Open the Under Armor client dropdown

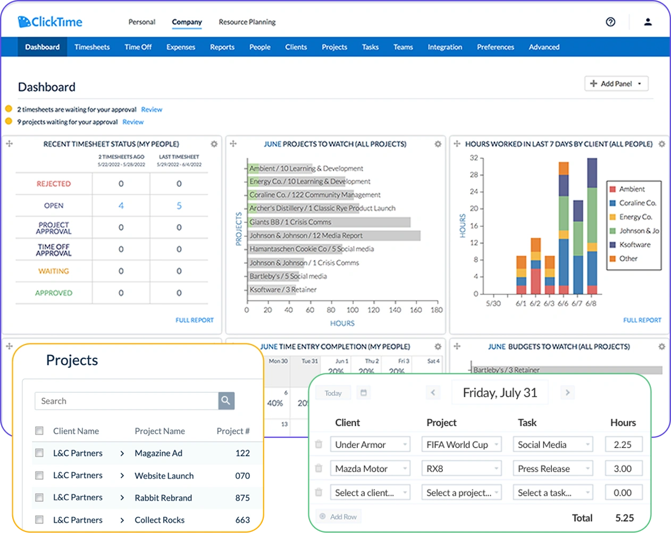[370, 444]
